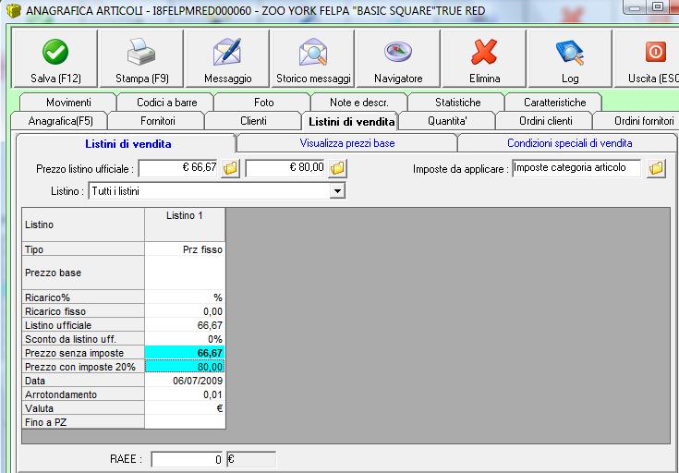This screenshot has width=679, height=473.
Task: Select the Listini di vendita main tab
Action: 351,121
